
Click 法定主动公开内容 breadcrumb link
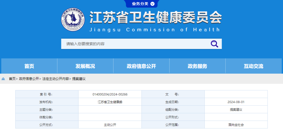coord(55,79)
